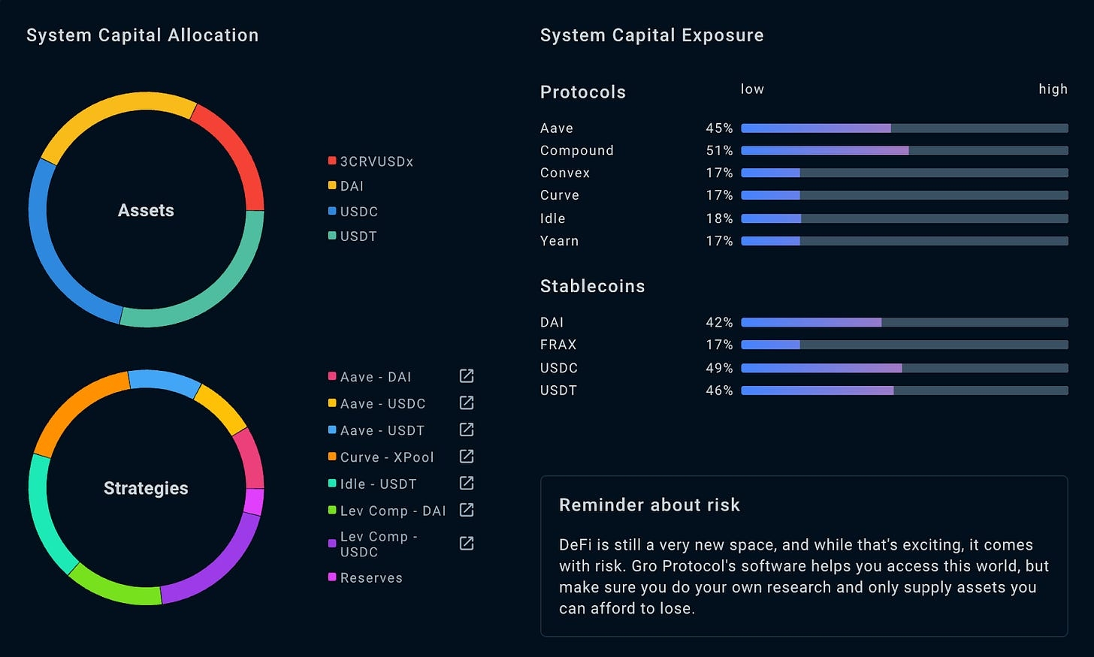1094x657 pixels.
Task: Open the Aave - USDT external link icon
Action: coord(467,429)
